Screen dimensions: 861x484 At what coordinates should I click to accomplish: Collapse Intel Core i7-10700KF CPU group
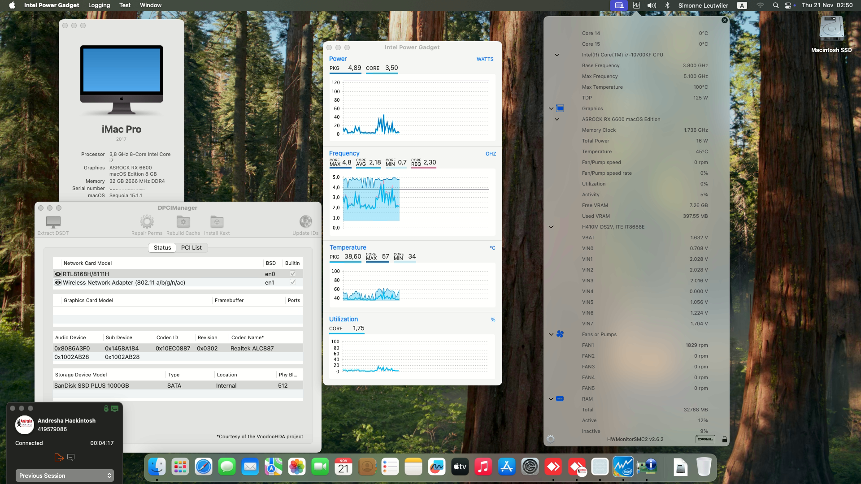[x=557, y=55]
